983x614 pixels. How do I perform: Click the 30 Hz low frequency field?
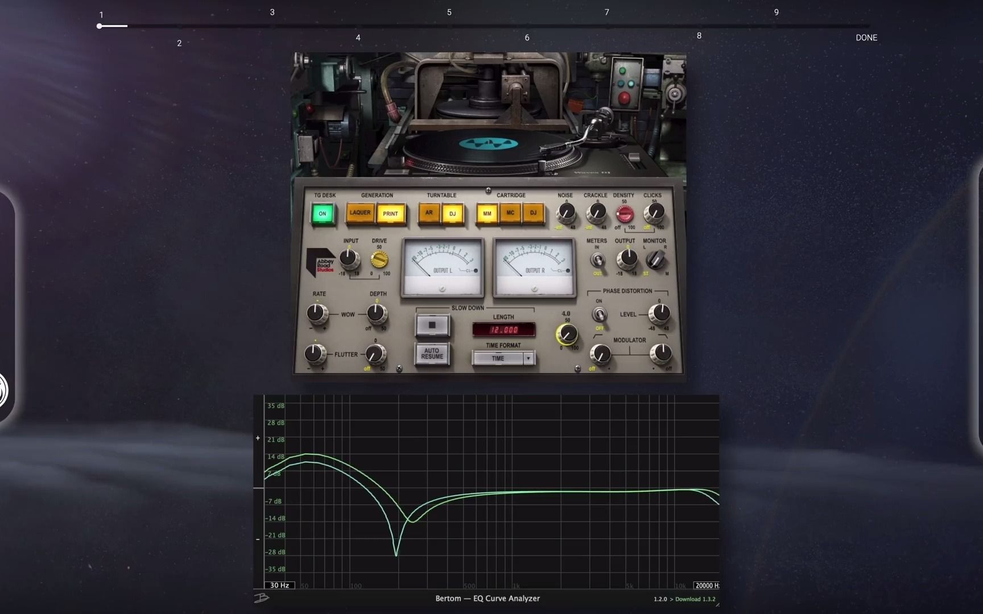pyautogui.click(x=279, y=585)
